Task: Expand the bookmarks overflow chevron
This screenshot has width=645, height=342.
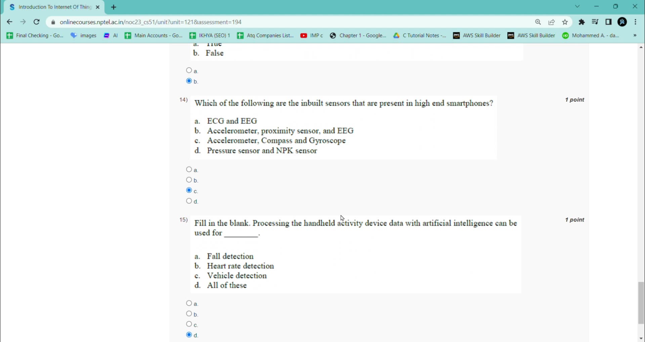Action: point(635,36)
